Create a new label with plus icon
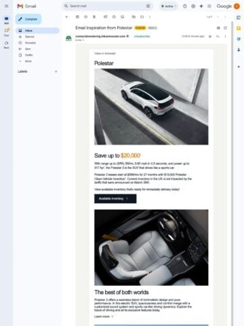The height and width of the screenshot is (326, 244). (x=56, y=71)
